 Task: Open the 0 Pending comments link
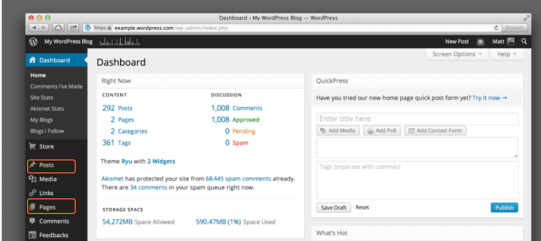pos(240,131)
